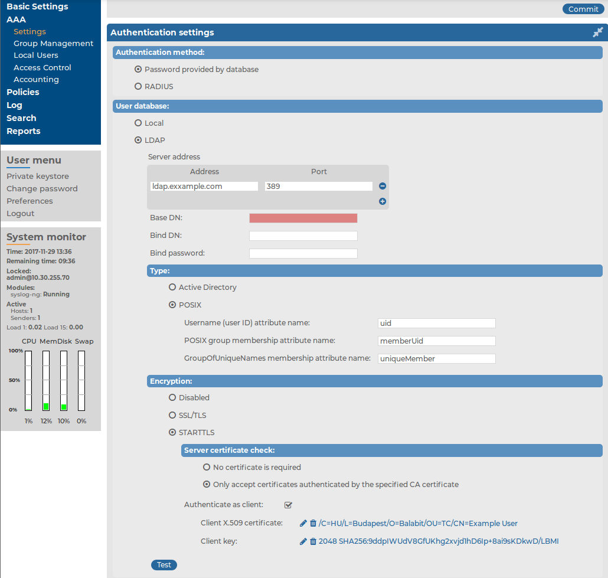Click the Test button
The image size is (608, 578).
coord(164,565)
